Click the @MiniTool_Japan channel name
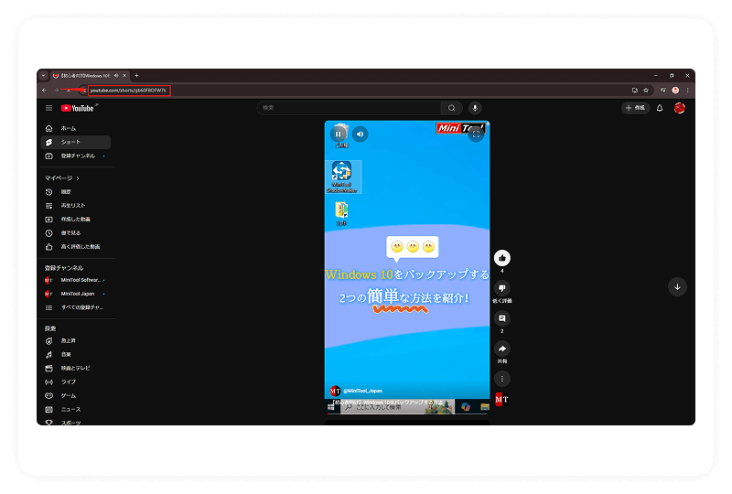 362,391
